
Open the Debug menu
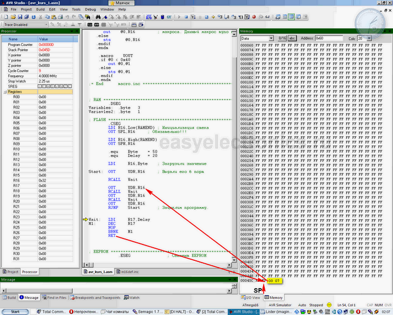(91, 9)
